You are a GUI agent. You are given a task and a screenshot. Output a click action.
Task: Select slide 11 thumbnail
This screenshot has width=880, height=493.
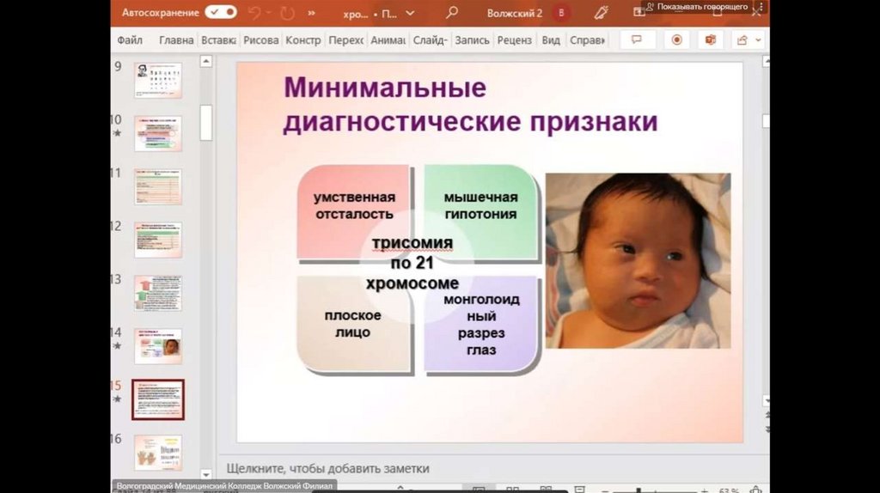click(x=158, y=186)
